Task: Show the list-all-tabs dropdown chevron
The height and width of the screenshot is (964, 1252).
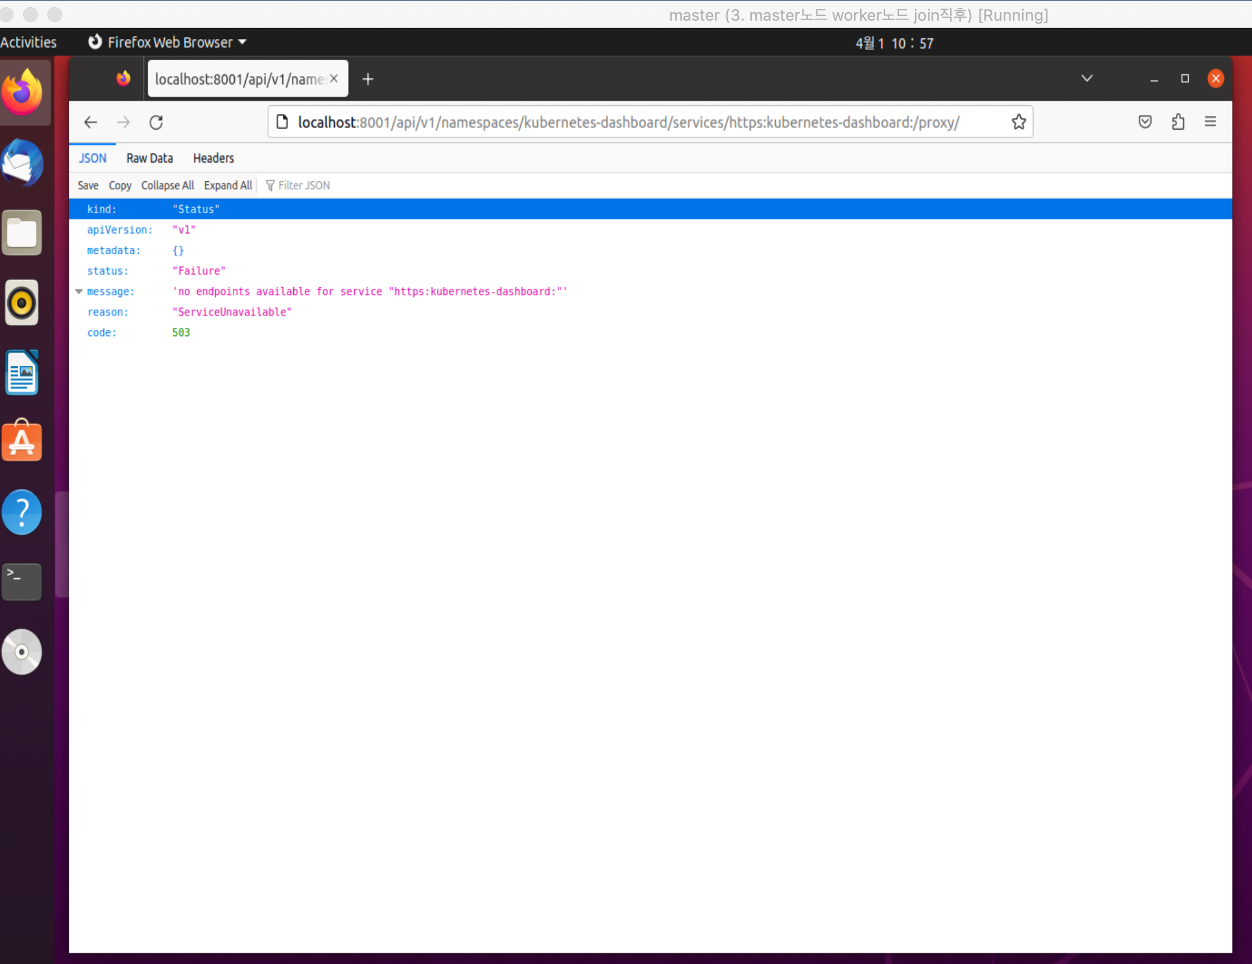Action: pyautogui.click(x=1087, y=79)
